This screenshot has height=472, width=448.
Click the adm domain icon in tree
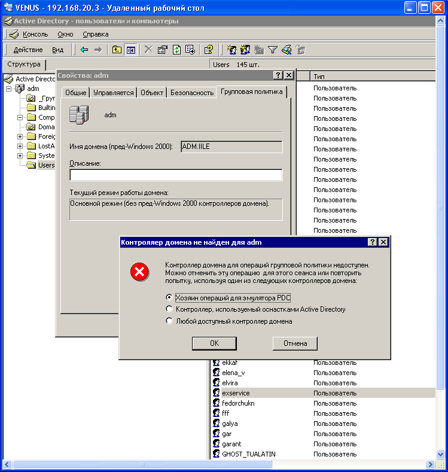point(20,89)
